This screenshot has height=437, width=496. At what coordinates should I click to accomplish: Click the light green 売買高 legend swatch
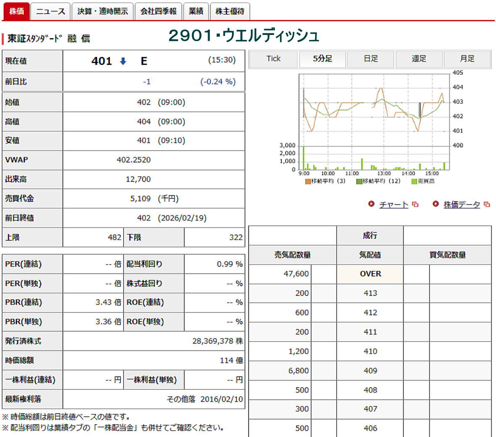[414, 181]
